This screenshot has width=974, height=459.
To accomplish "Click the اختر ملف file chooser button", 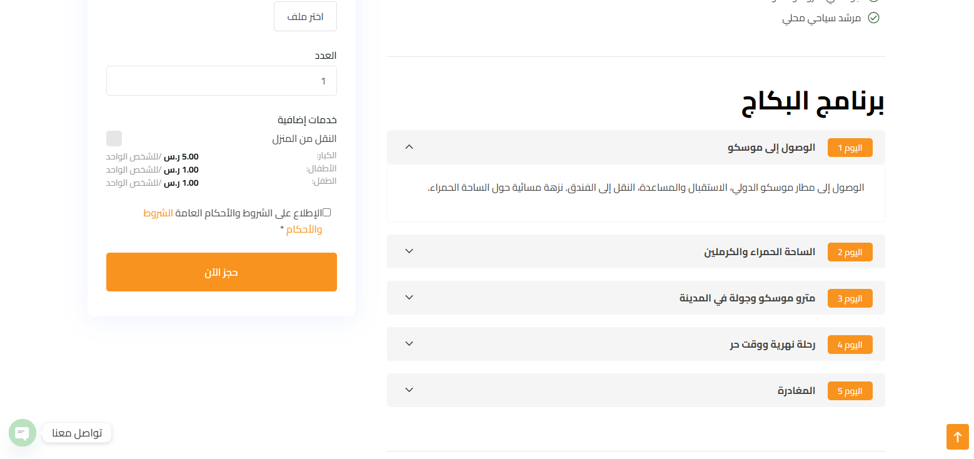I will click(305, 16).
